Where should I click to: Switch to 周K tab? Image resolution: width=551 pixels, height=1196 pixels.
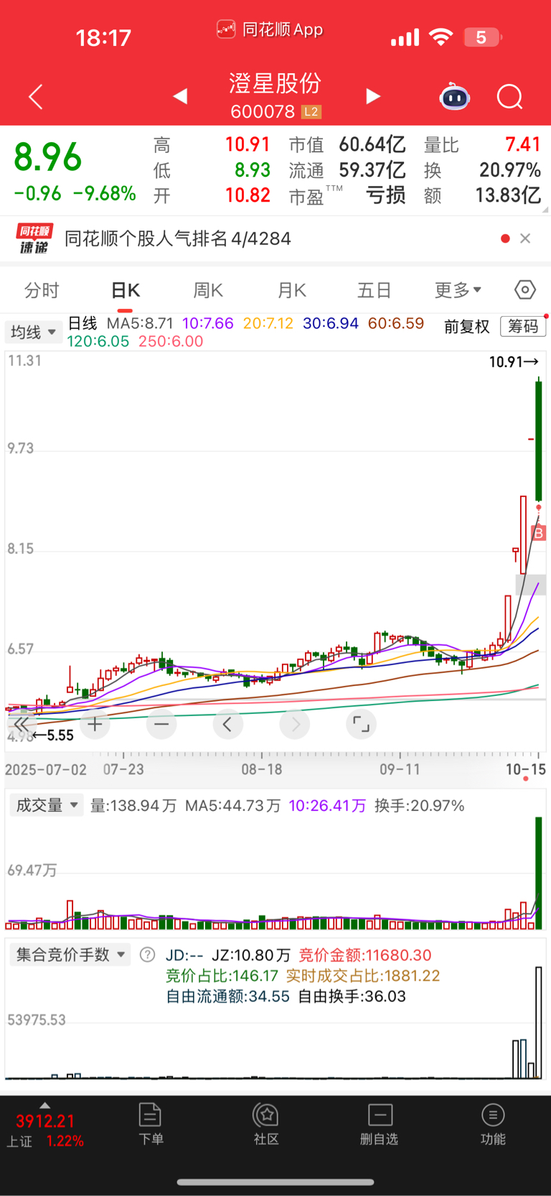pyautogui.click(x=208, y=290)
